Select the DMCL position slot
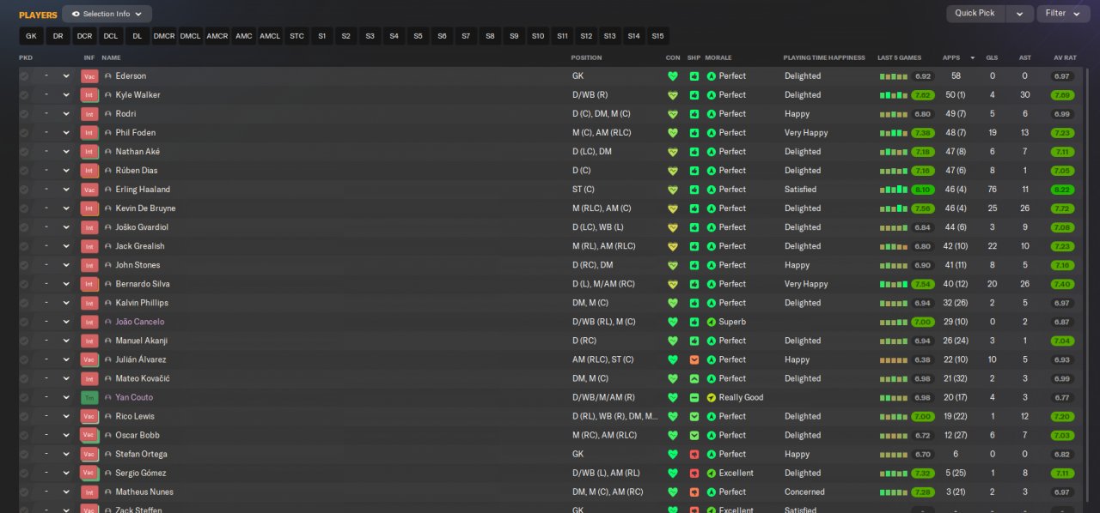This screenshot has height=513, width=1100. point(190,36)
